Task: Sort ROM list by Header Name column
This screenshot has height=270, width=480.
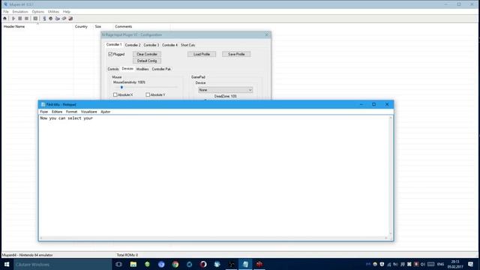Action: click(x=37, y=27)
